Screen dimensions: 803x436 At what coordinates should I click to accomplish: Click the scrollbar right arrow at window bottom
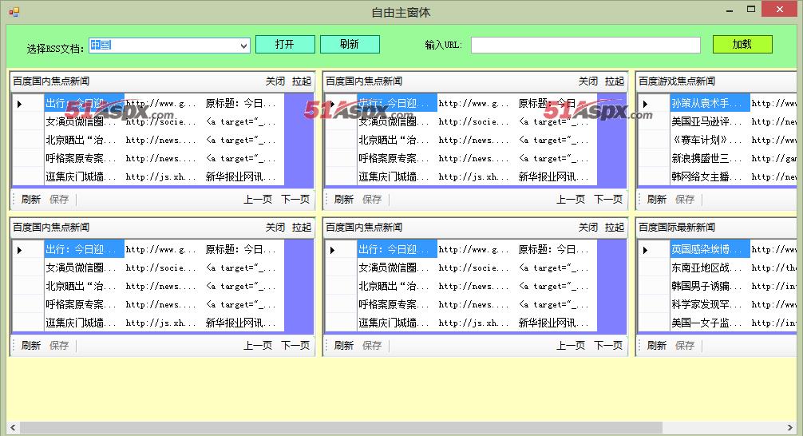(789, 427)
